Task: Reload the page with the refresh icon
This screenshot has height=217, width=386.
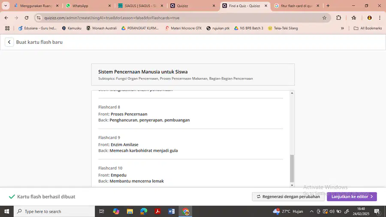Action: 27,18
